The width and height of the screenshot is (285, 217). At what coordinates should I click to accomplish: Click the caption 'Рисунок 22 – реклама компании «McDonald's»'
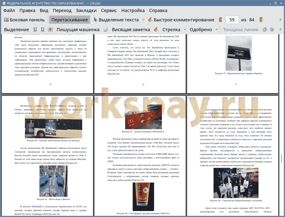pos(143,132)
